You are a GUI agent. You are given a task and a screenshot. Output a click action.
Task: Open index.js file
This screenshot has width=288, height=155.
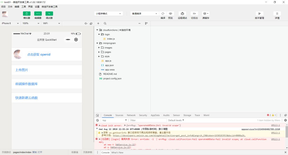111,39
